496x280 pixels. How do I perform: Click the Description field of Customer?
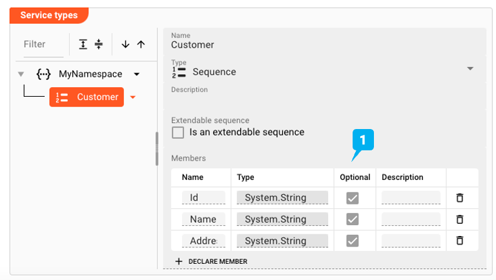[325, 96]
